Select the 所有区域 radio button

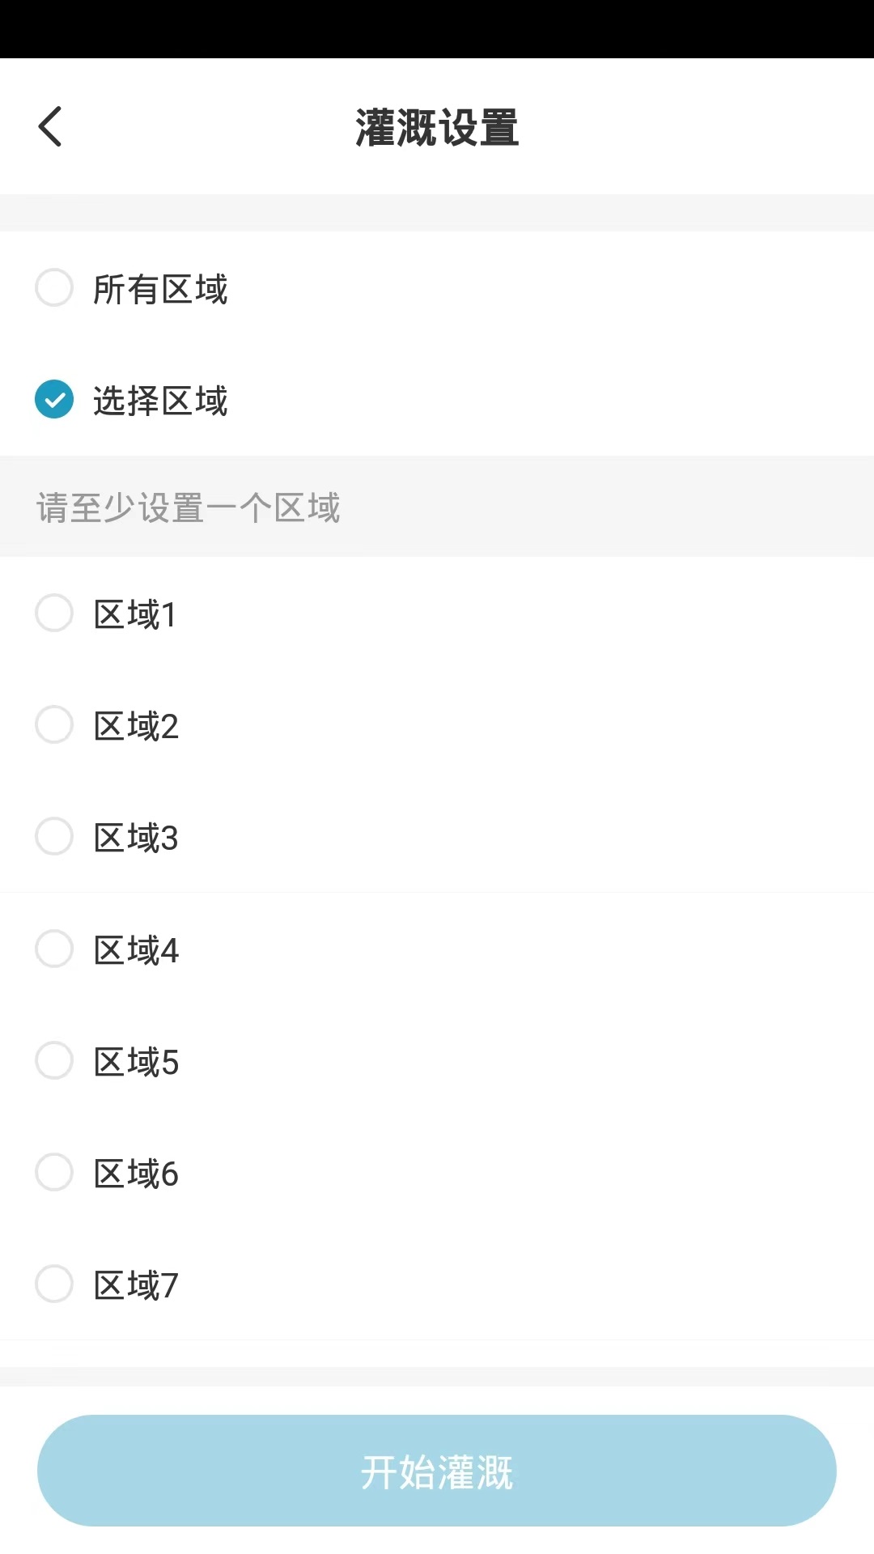point(54,287)
